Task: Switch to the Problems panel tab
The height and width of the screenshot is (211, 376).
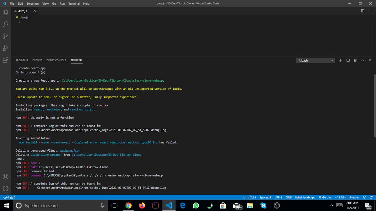Action: 22,60
